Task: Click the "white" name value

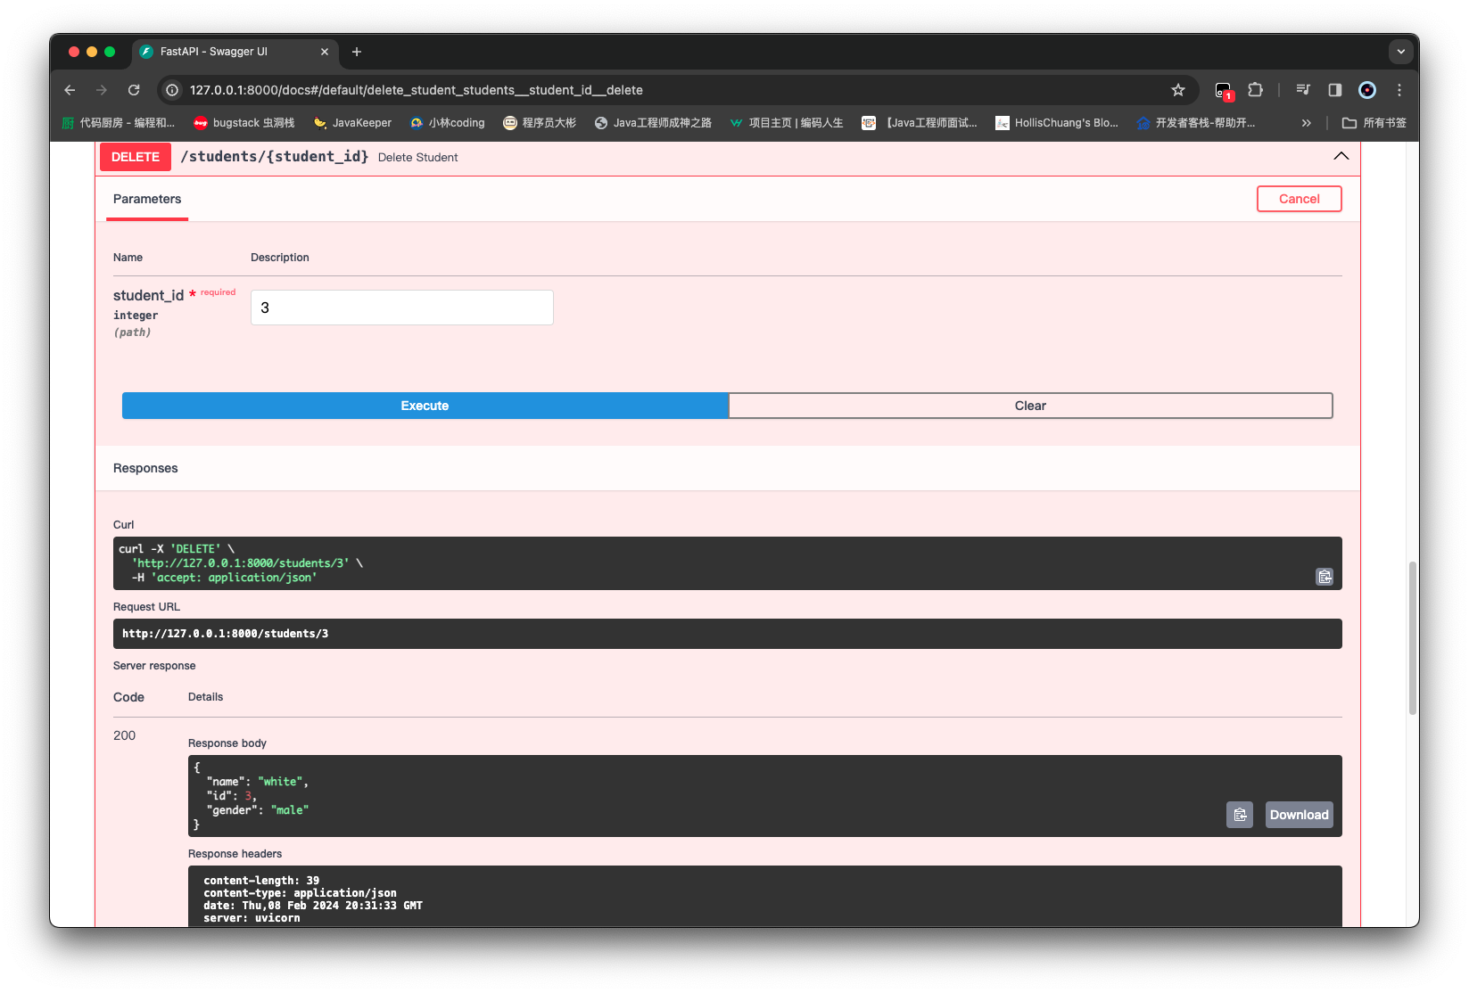Action: pos(280,782)
